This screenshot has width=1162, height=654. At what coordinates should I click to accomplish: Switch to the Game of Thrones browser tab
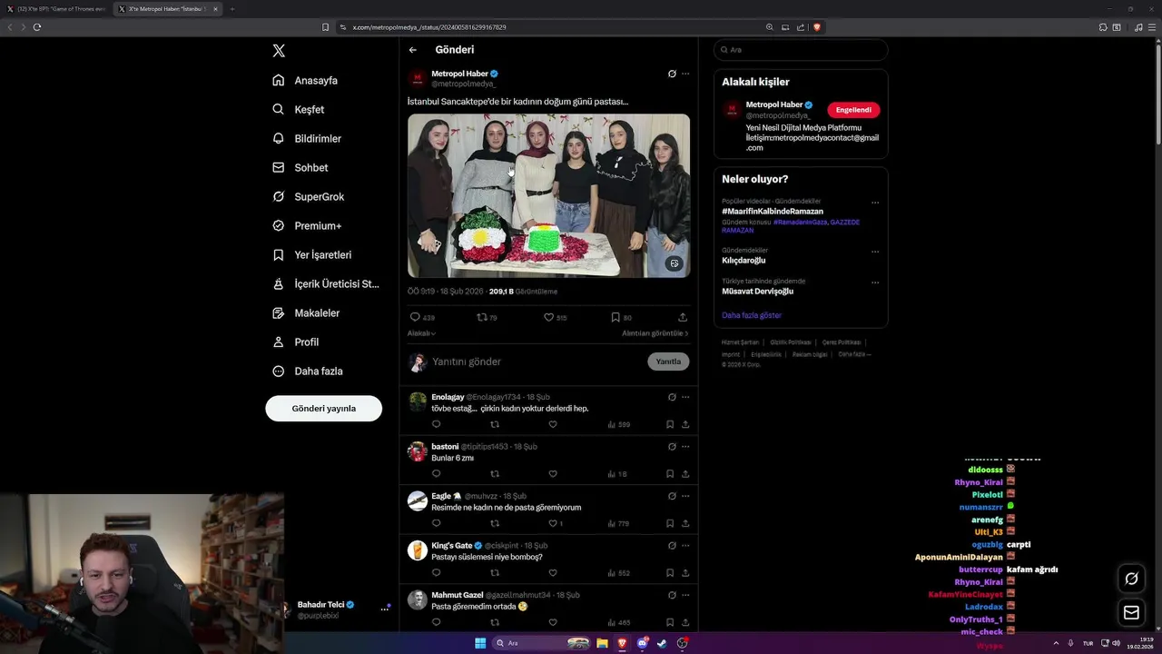pyautogui.click(x=56, y=9)
